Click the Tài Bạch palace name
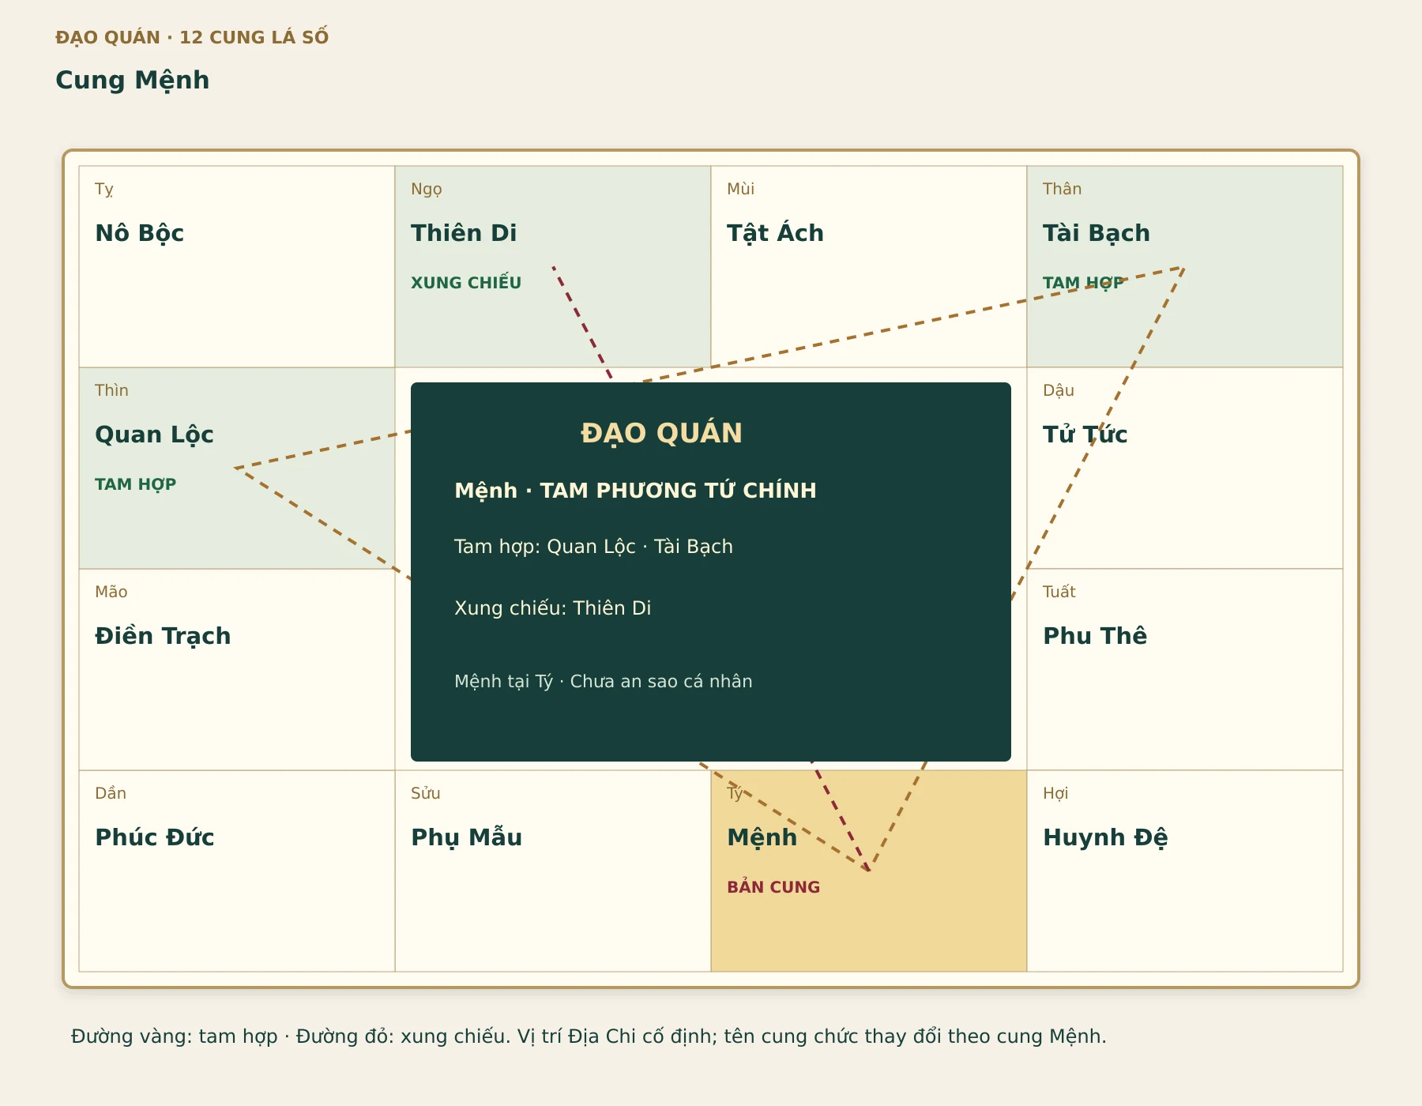This screenshot has width=1422, height=1106. (x=1096, y=233)
